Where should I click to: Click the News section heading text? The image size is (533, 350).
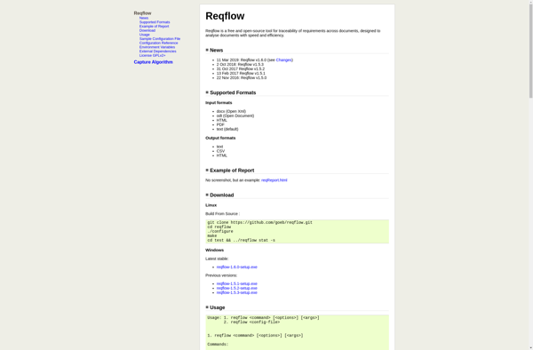[x=216, y=51]
